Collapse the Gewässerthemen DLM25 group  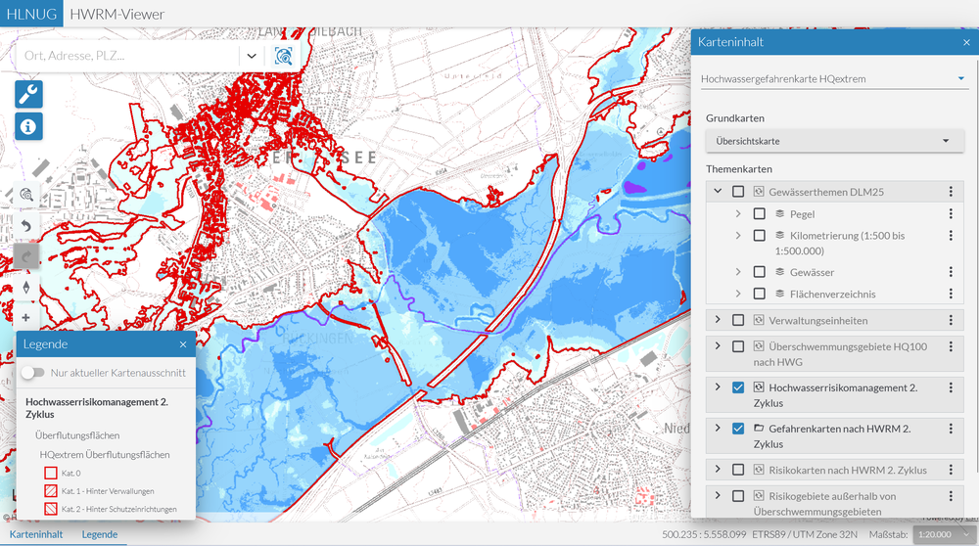coord(718,192)
